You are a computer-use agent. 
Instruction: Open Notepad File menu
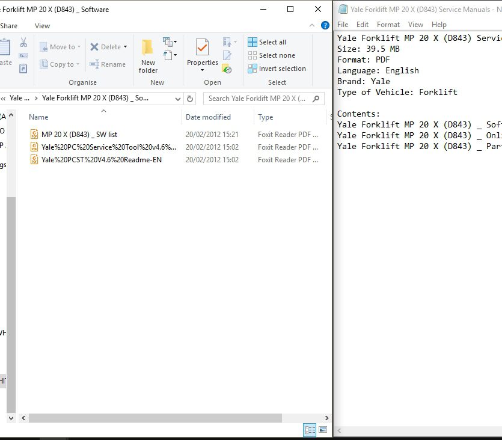(x=343, y=25)
